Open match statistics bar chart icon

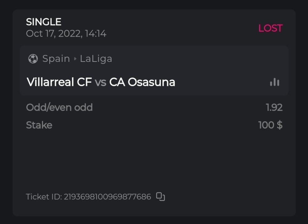tap(274, 82)
